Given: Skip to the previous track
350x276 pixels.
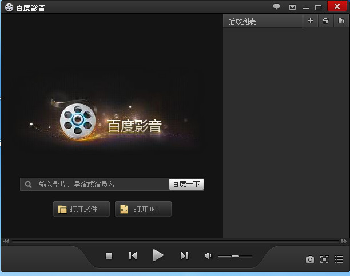Looking at the screenshot, I should (x=133, y=256).
